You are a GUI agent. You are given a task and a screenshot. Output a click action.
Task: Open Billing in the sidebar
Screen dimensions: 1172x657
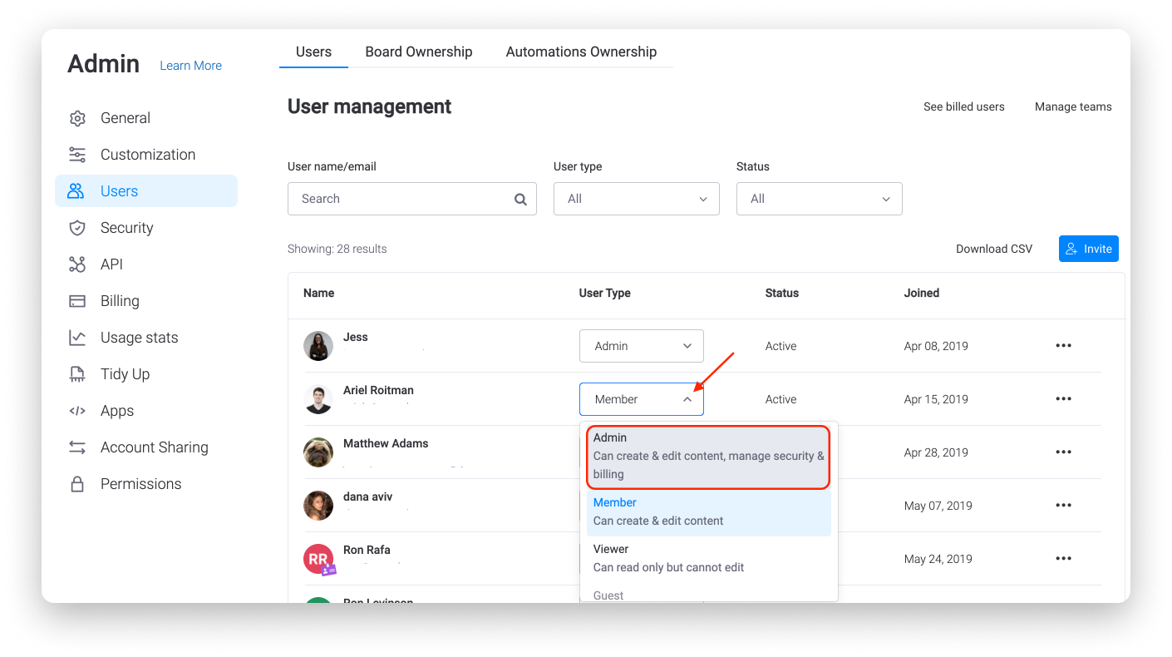pos(146,301)
